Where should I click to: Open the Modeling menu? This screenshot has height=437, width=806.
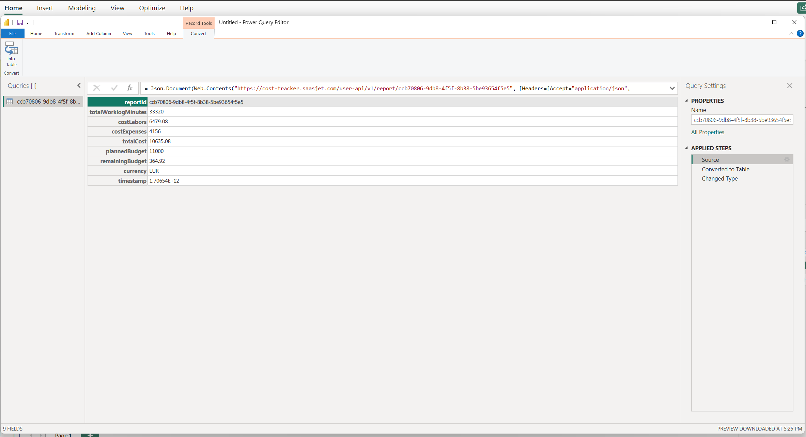(82, 8)
